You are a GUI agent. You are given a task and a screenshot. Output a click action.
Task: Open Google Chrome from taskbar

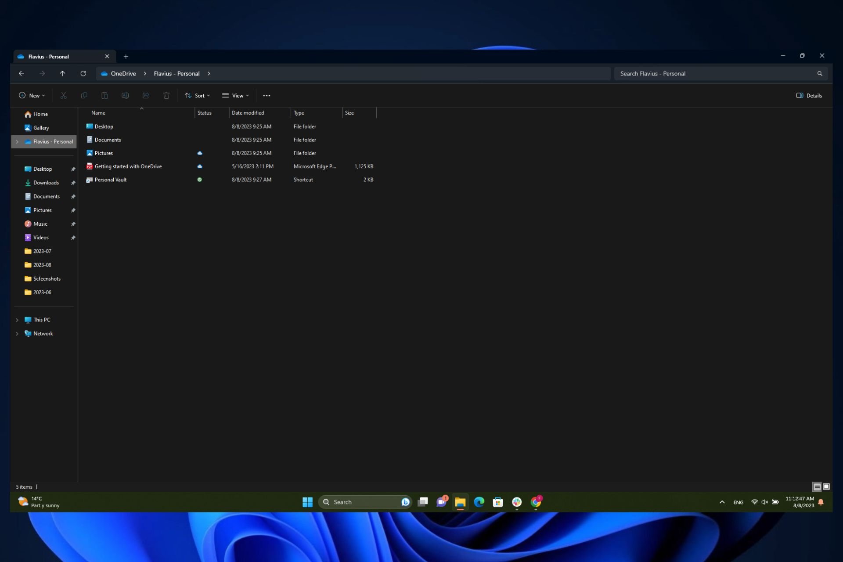click(536, 502)
